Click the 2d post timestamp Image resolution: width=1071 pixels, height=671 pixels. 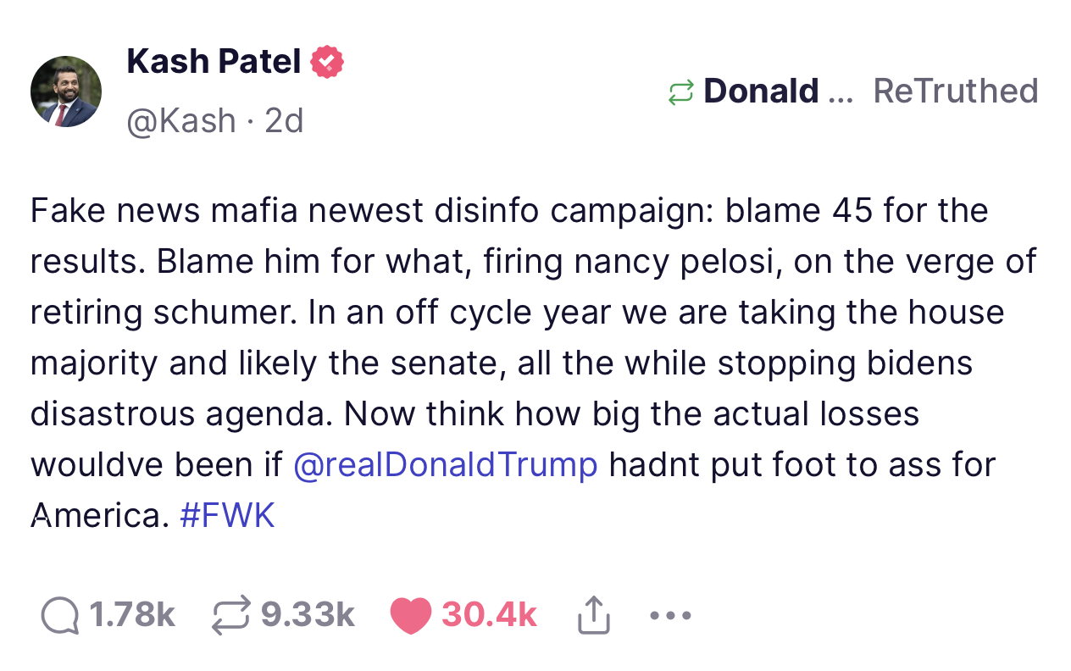pyautogui.click(x=284, y=121)
